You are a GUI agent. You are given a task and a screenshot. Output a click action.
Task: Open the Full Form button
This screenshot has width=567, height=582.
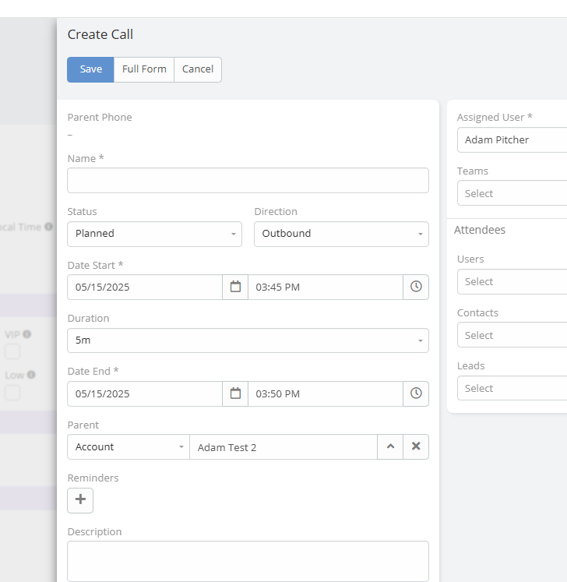click(144, 69)
